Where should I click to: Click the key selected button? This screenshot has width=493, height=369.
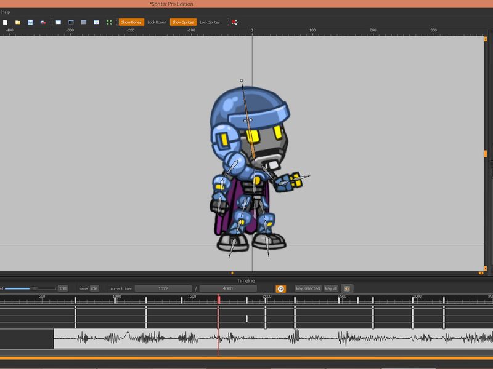pyautogui.click(x=308, y=288)
